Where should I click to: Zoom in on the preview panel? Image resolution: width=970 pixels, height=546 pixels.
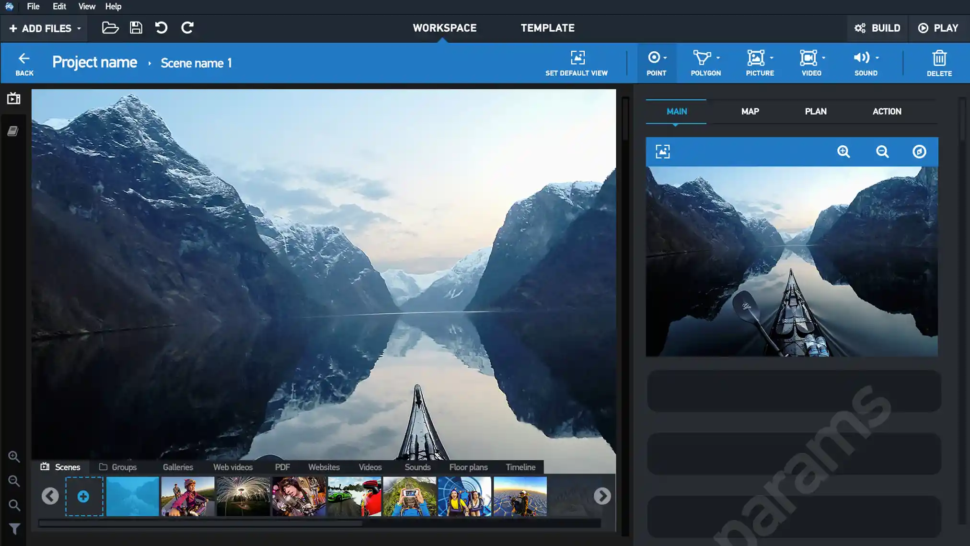843,151
